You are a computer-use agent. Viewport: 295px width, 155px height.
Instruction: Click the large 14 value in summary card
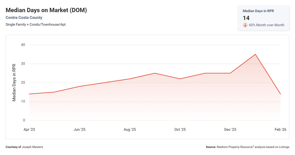246,18
